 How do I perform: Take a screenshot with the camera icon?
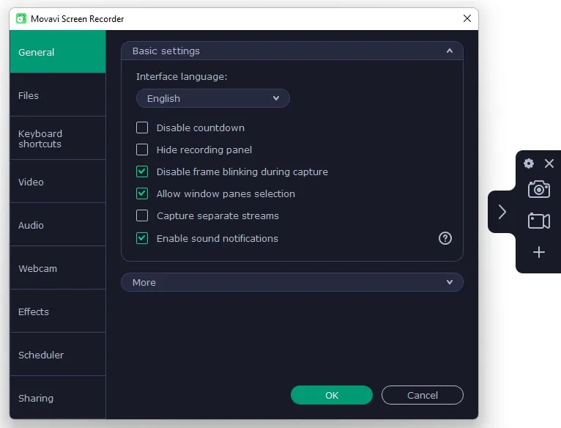[x=539, y=189]
